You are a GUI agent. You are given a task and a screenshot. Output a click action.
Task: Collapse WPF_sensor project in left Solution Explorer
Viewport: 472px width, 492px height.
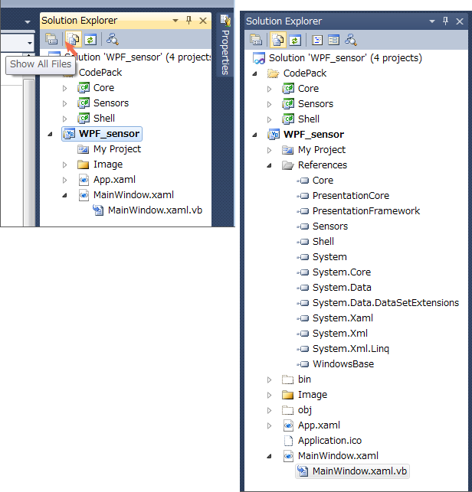(x=50, y=135)
